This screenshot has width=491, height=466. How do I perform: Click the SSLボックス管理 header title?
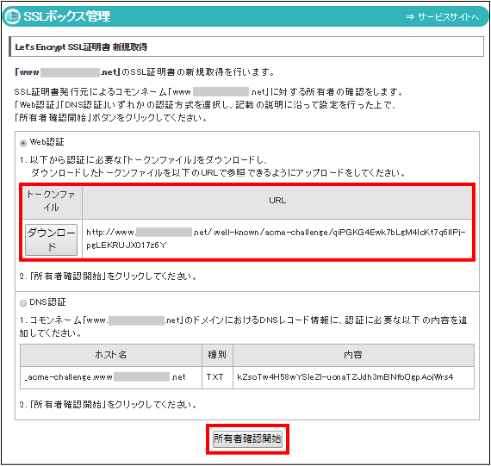(66, 16)
